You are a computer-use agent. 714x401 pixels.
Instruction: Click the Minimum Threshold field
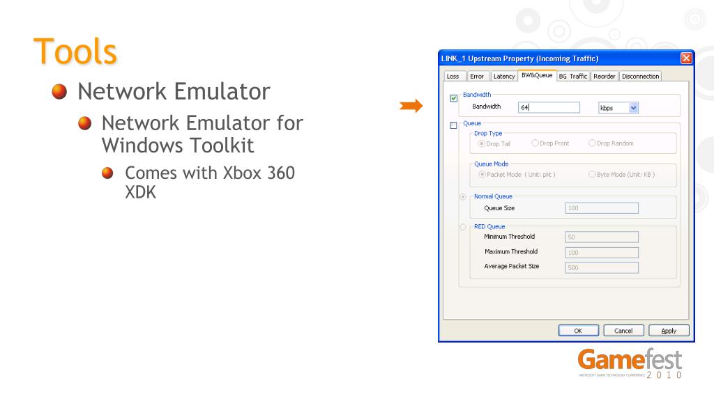coord(602,237)
